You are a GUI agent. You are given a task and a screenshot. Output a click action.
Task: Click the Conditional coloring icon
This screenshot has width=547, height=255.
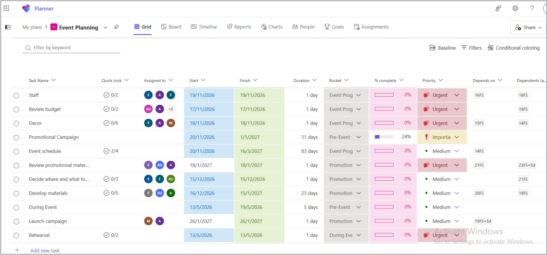(x=490, y=48)
